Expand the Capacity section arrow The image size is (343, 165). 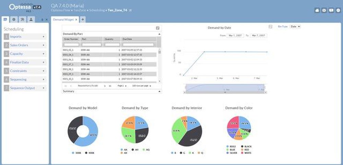click(44, 54)
